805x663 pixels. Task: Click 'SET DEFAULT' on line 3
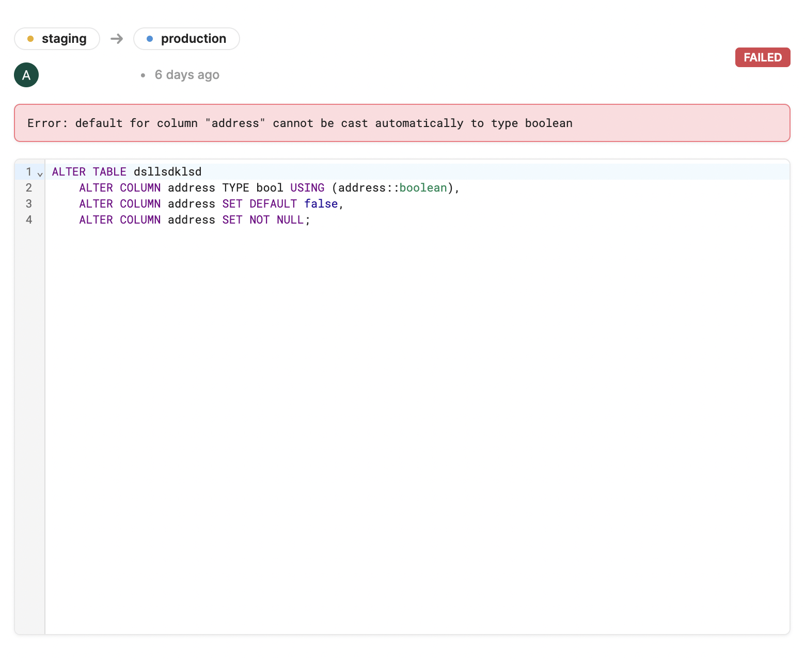(x=260, y=203)
